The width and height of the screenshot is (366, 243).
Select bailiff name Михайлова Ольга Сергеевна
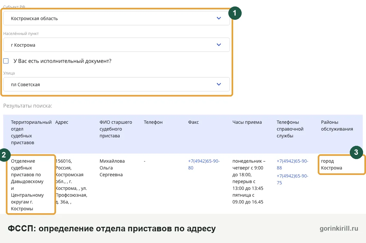pyautogui.click(x=112, y=168)
